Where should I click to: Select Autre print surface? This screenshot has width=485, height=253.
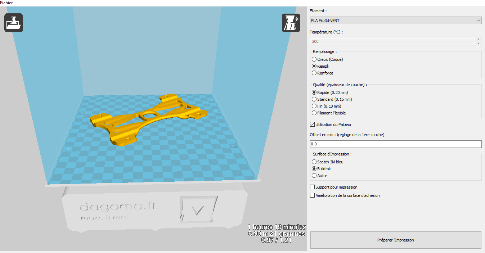319,176
